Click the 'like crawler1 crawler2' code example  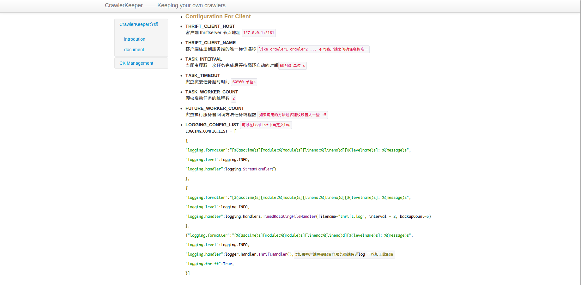coord(313,49)
